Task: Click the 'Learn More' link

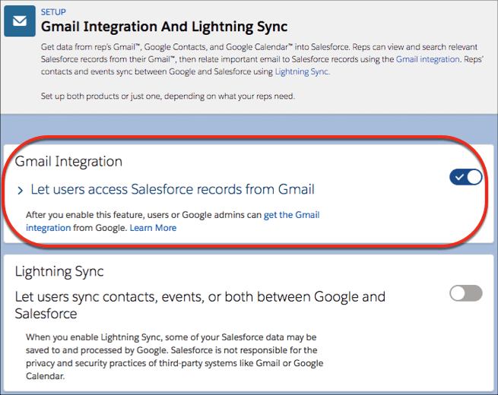Action: (153, 228)
